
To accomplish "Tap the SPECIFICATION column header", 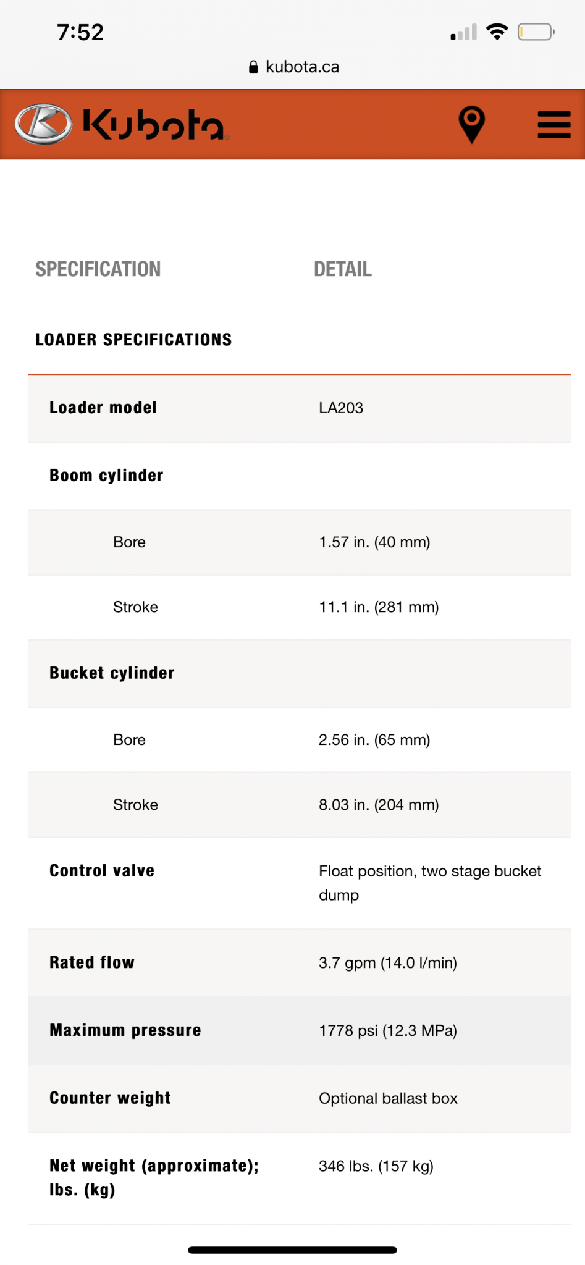I will point(98,269).
